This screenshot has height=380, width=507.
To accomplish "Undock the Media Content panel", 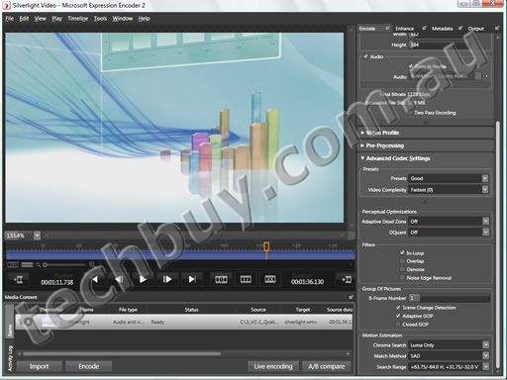I will point(351,297).
